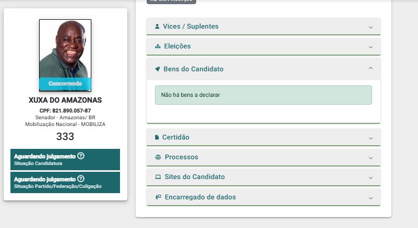418x228 pixels.
Task: Open the Sites do Candidato panel header
Action: click(x=264, y=177)
